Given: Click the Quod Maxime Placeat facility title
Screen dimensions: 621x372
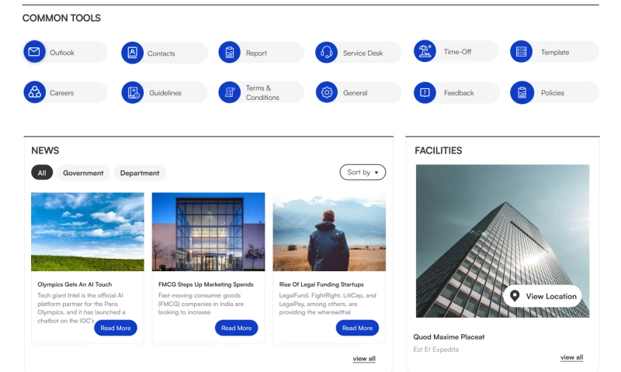Looking at the screenshot, I should click(x=449, y=337).
